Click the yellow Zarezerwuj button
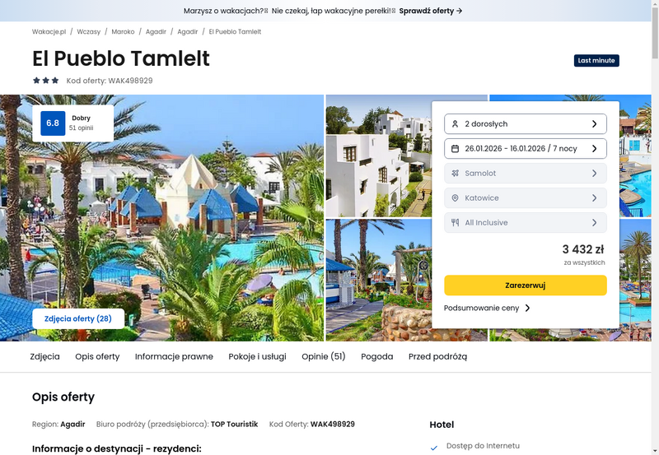This screenshot has height=455, width=659. pos(526,286)
